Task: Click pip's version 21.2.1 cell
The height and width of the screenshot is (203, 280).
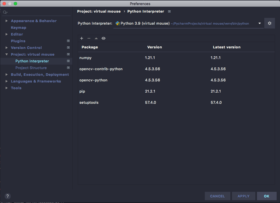Action: (150, 91)
